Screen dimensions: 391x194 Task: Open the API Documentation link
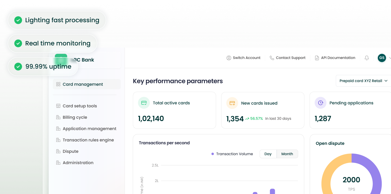coord(335,58)
